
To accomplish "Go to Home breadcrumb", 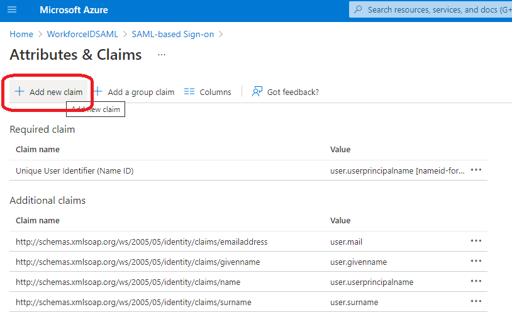I will tap(21, 35).
